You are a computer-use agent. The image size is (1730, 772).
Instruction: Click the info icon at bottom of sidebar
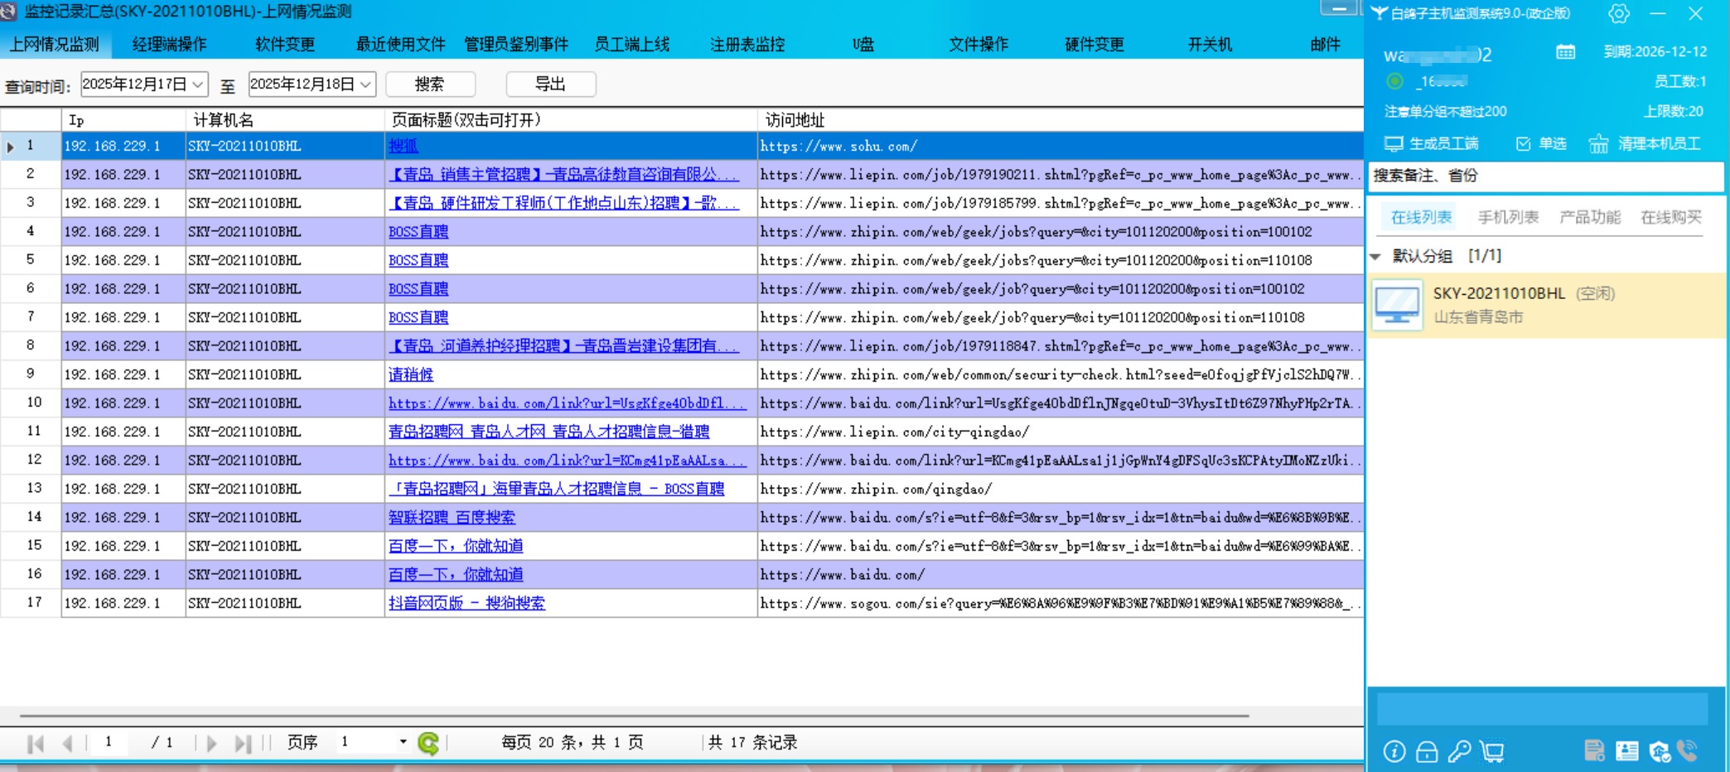click(x=1394, y=751)
